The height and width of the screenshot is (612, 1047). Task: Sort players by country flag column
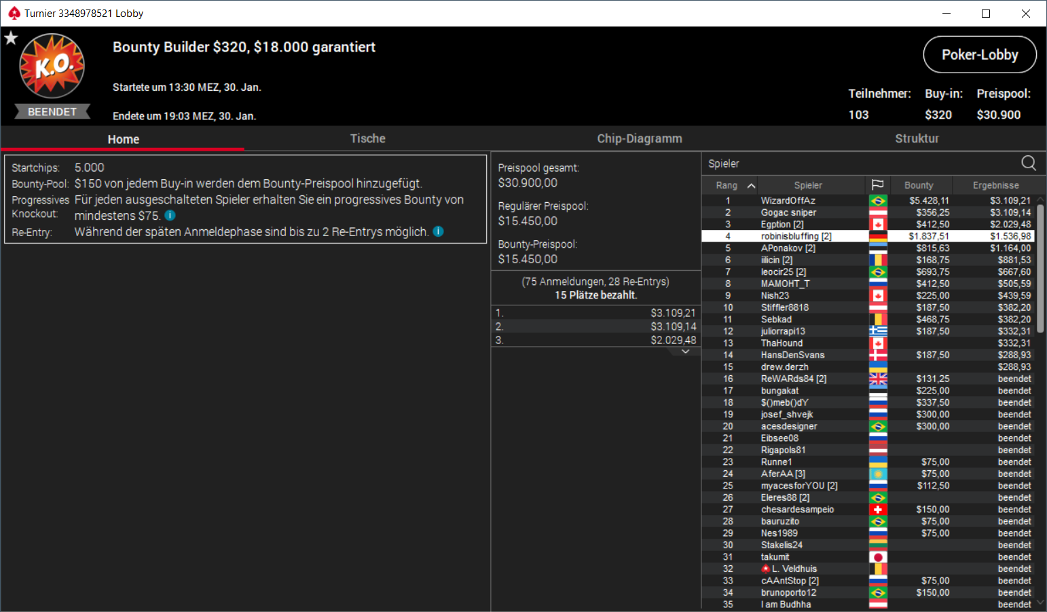(x=877, y=185)
